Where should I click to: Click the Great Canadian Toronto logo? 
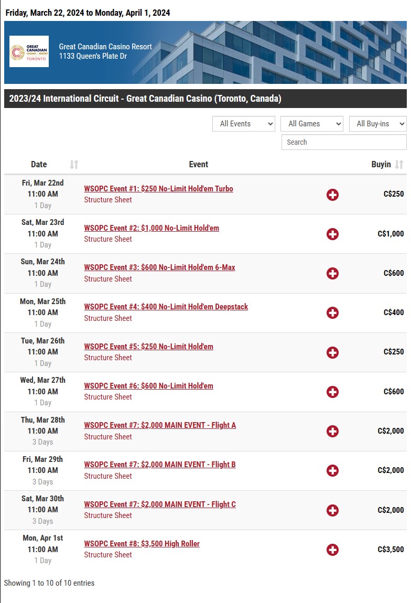tap(29, 51)
